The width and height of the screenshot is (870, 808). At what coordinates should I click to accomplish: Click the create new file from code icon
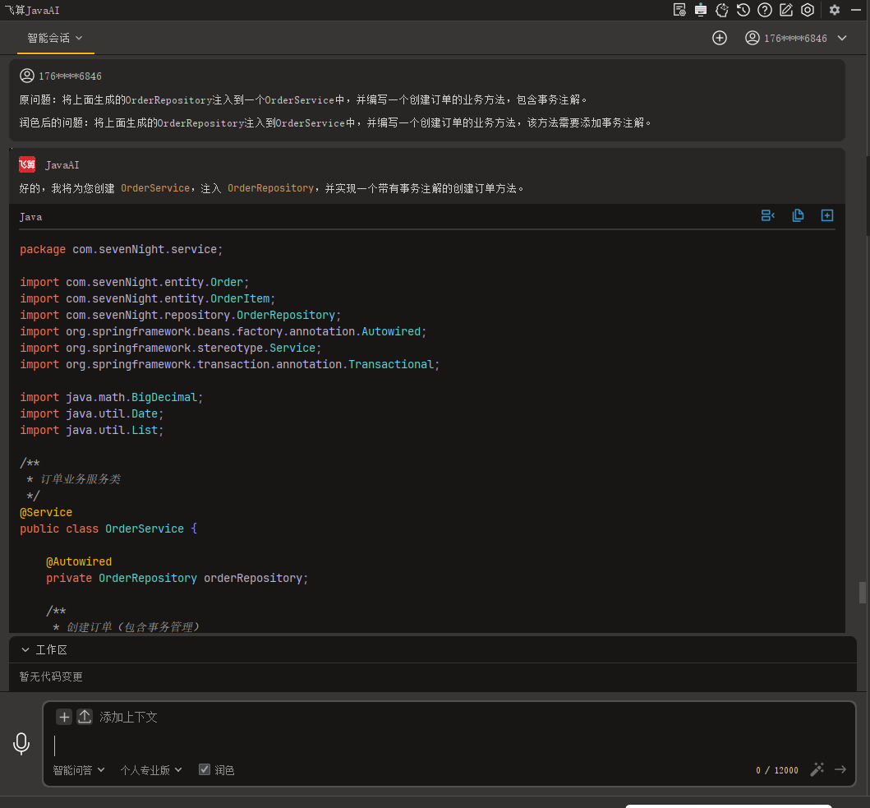click(x=827, y=215)
